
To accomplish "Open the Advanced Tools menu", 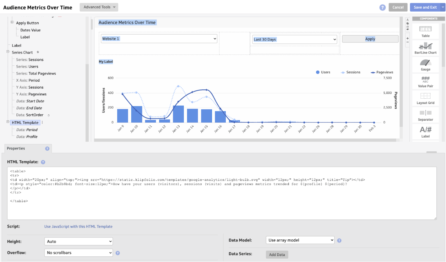I will pyautogui.click(x=99, y=7).
